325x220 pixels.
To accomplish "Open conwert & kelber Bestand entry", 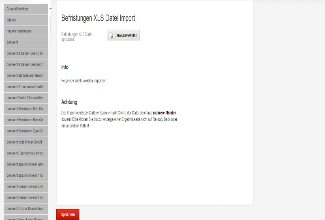I will (26, 65).
